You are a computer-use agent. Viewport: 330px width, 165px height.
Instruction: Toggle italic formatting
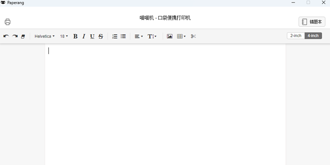tap(84, 36)
